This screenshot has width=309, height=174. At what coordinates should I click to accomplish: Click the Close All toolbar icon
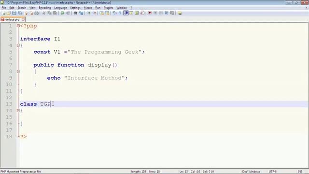[31, 13]
